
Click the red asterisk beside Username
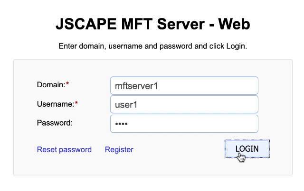[x=76, y=104]
